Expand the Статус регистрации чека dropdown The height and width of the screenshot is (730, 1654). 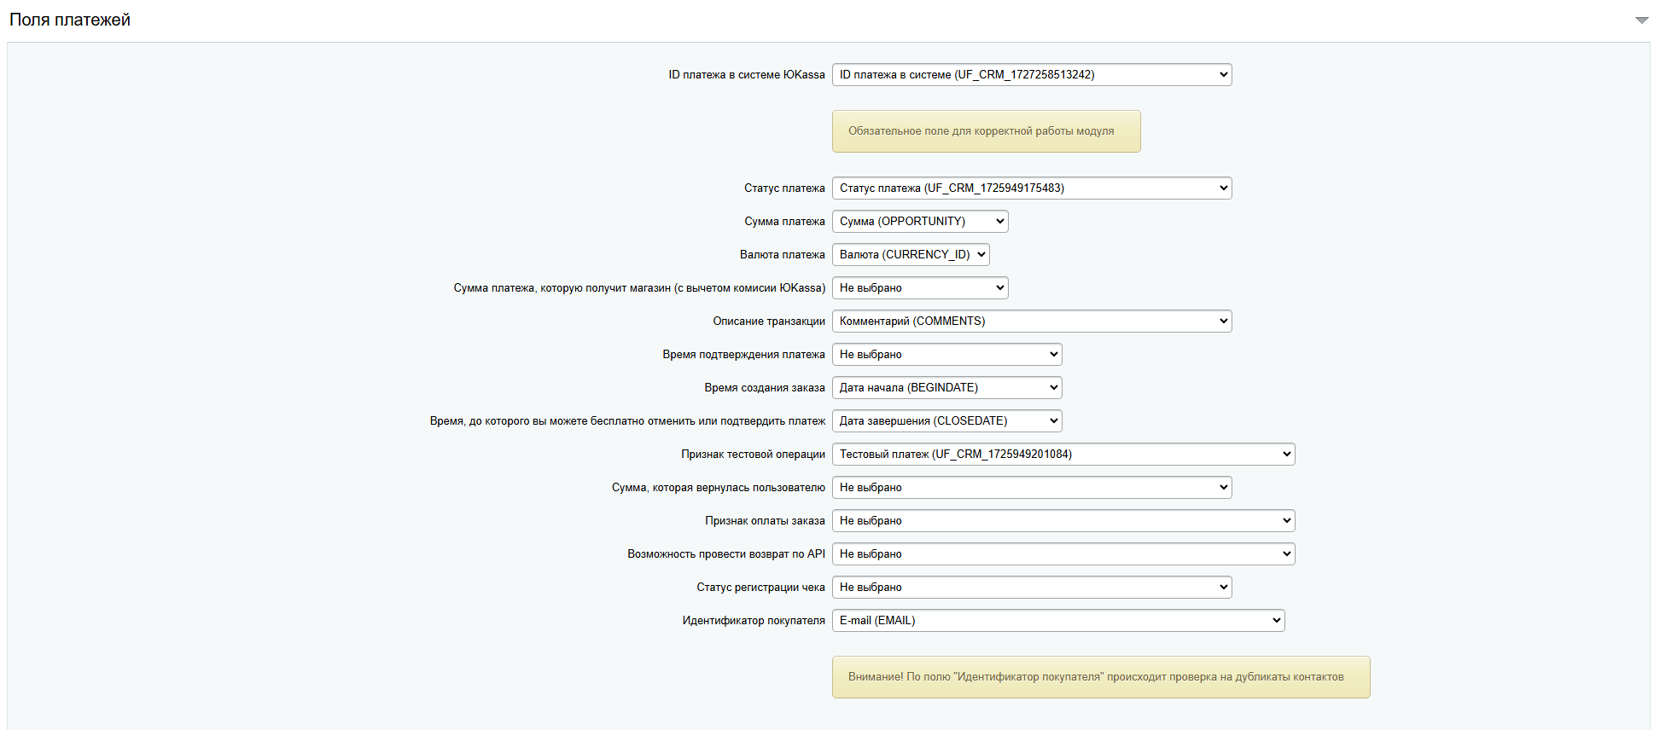pos(1031,588)
